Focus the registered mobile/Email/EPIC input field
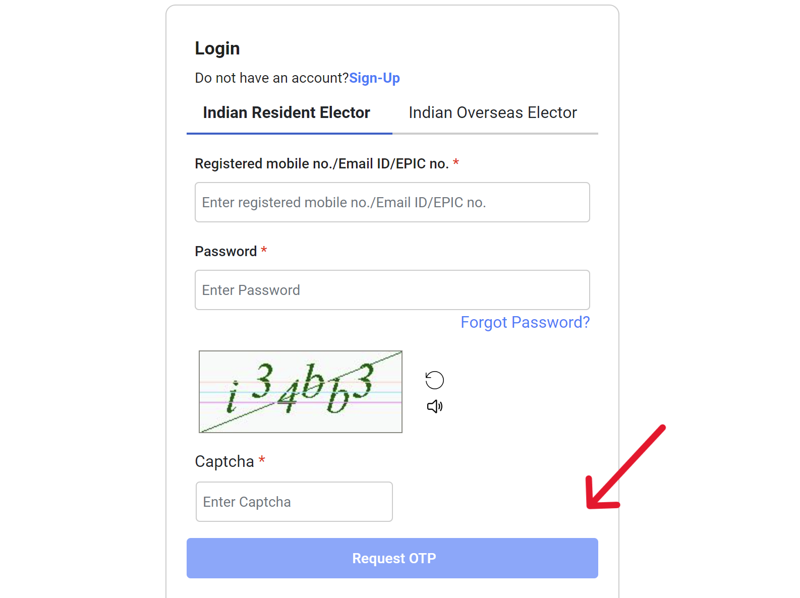This screenshot has height=598, width=800. pyautogui.click(x=392, y=202)
